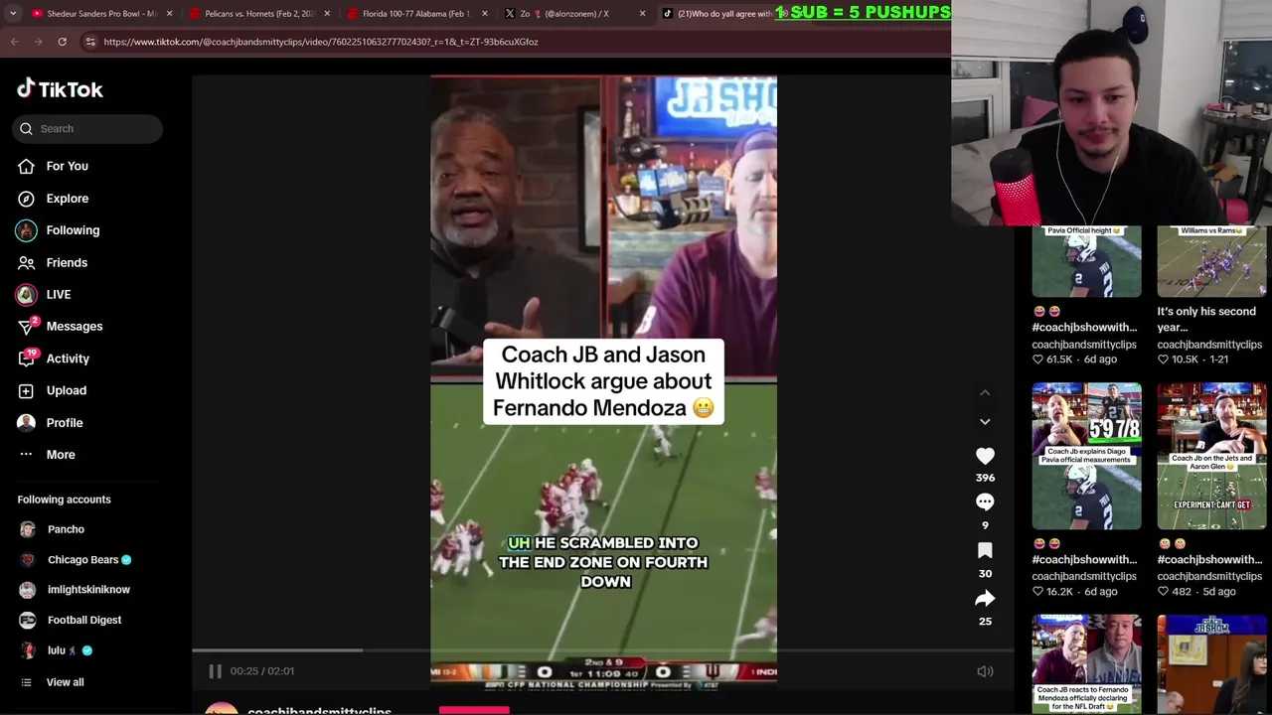Click the Upload plus icon
Screen dimensions: 1272x715
[27, 390]
